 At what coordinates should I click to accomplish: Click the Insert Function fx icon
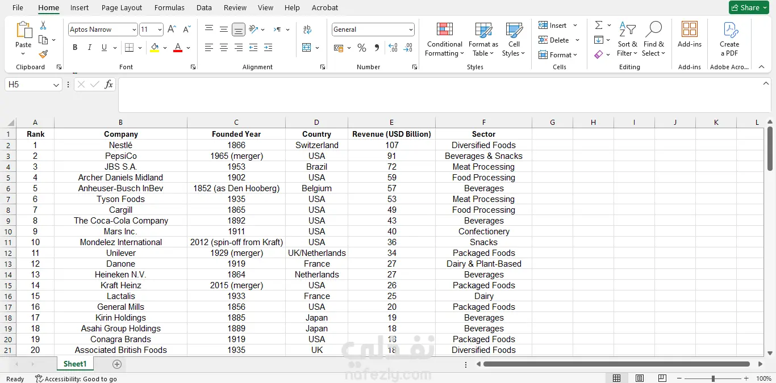[109, 85]
